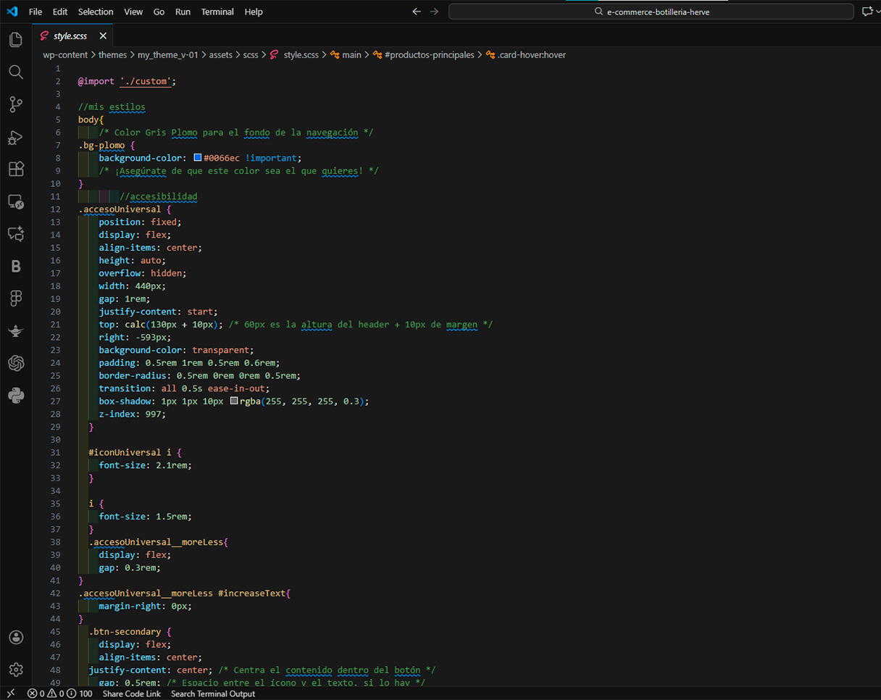Screen dimensions: 881x700
Task: Open the Search view icon
Action: [15, 72]
